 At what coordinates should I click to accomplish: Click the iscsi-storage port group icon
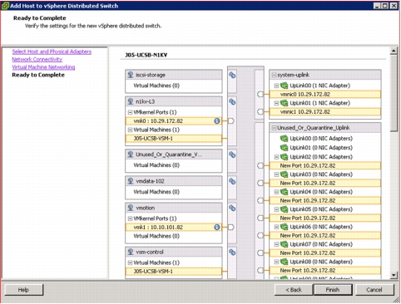coord(131,75)
